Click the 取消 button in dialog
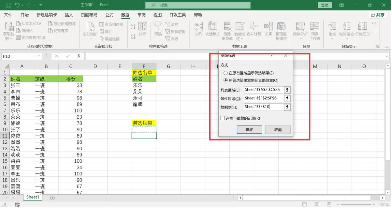The height and width of the screenshot is (208, 391). click(x=278, y=129)
